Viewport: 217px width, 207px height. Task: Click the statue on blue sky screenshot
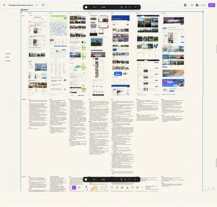click(41, 67)
